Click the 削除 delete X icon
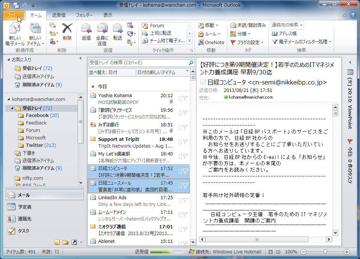Image resolution: width=360 pixels, height=259 pixels. tap(67, 31)
